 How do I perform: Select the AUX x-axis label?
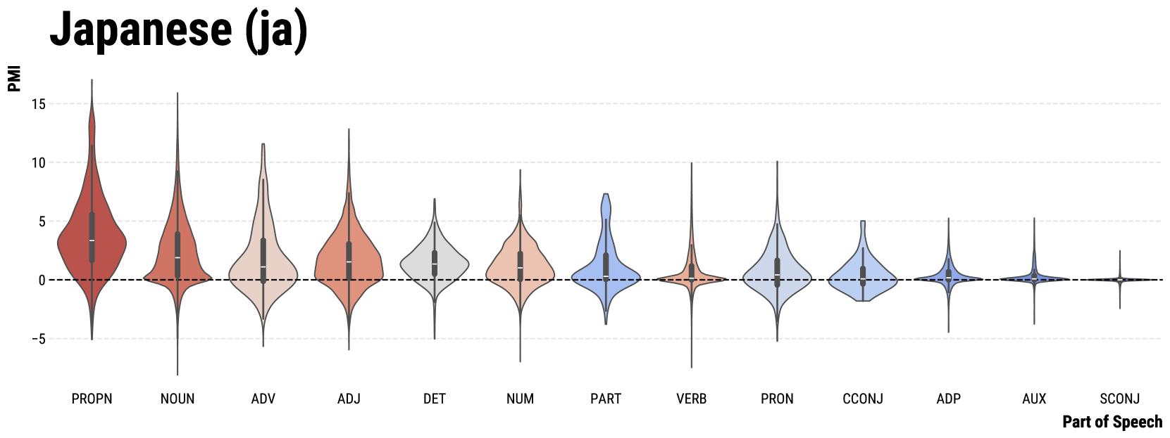coord(1034,399)
